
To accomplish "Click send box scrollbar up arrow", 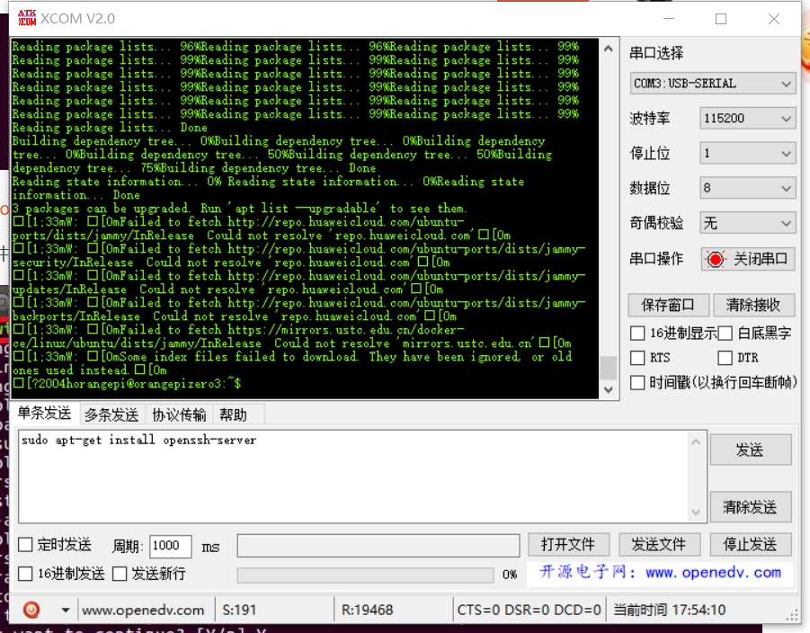I will coord(696,441).
